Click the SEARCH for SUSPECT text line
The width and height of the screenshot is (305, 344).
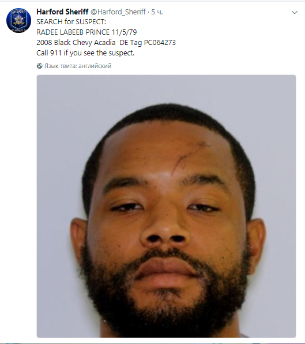(x=71, y=22)
